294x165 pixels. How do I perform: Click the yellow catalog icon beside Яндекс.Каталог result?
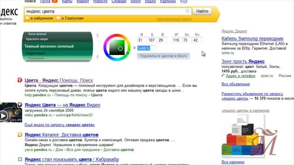[x=20, y=134]
